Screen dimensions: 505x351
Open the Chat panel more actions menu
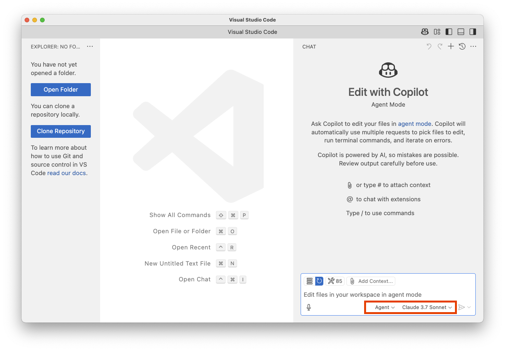(473, 47)
